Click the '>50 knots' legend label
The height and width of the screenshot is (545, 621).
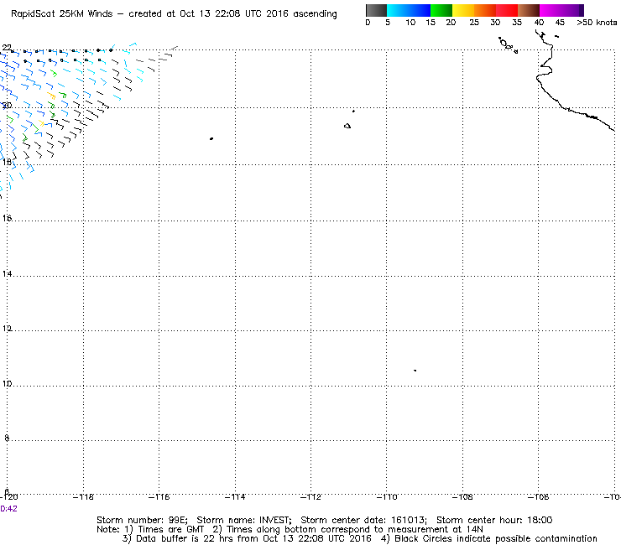coord(597,23)
